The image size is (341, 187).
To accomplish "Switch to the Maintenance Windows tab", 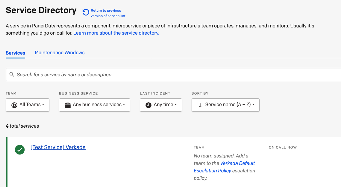I will 60,52.
